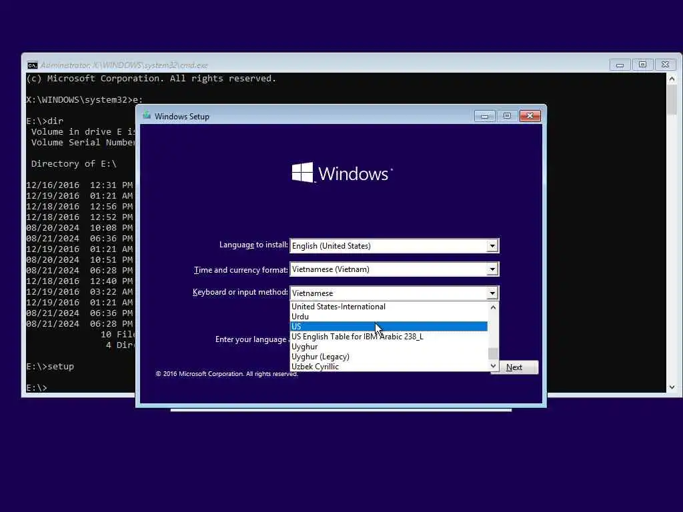The image size is (683, 512).
Task: Choose Urdu from keyboard list
Action: (388, 317)
